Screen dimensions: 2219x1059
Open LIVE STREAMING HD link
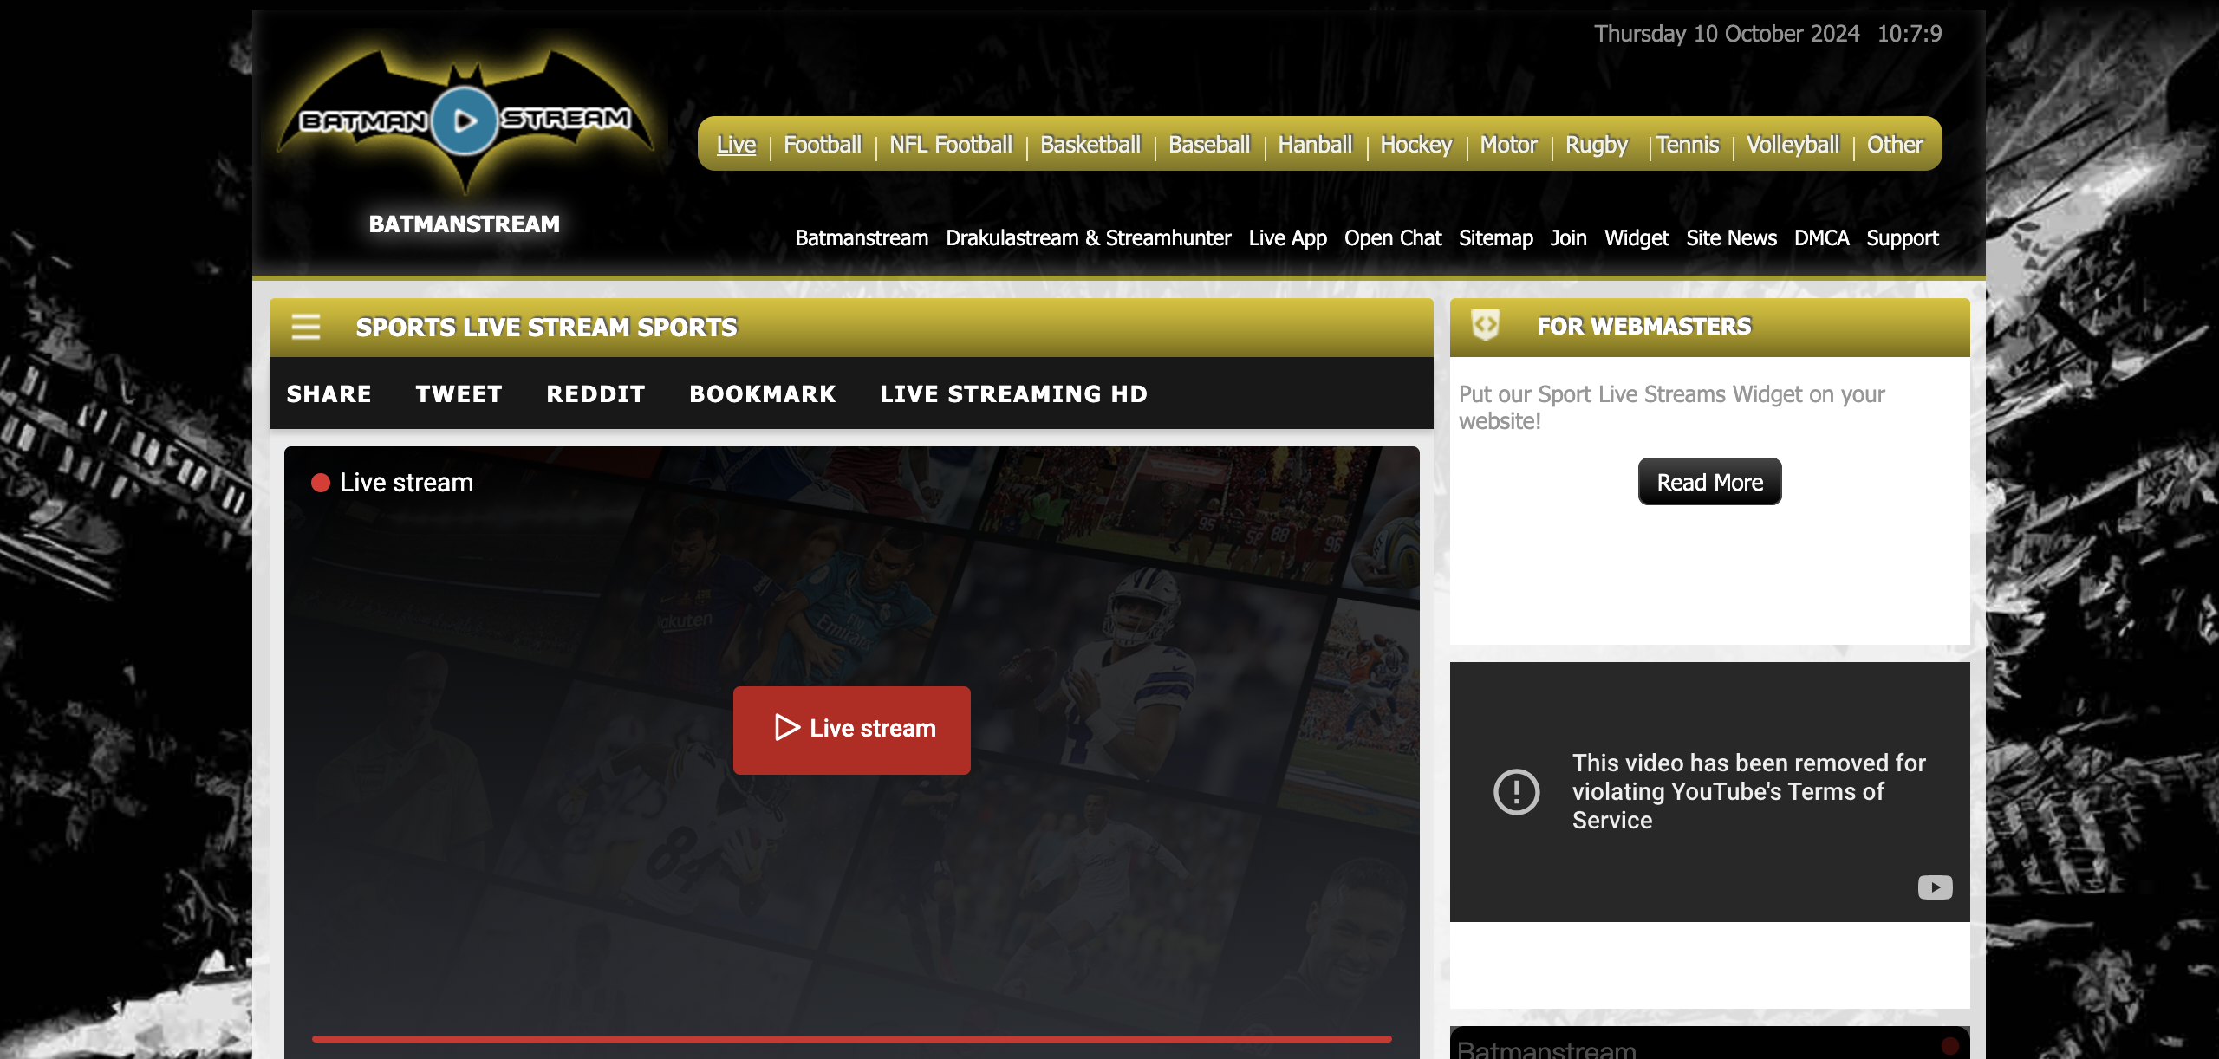click(x=1014, y=394)
